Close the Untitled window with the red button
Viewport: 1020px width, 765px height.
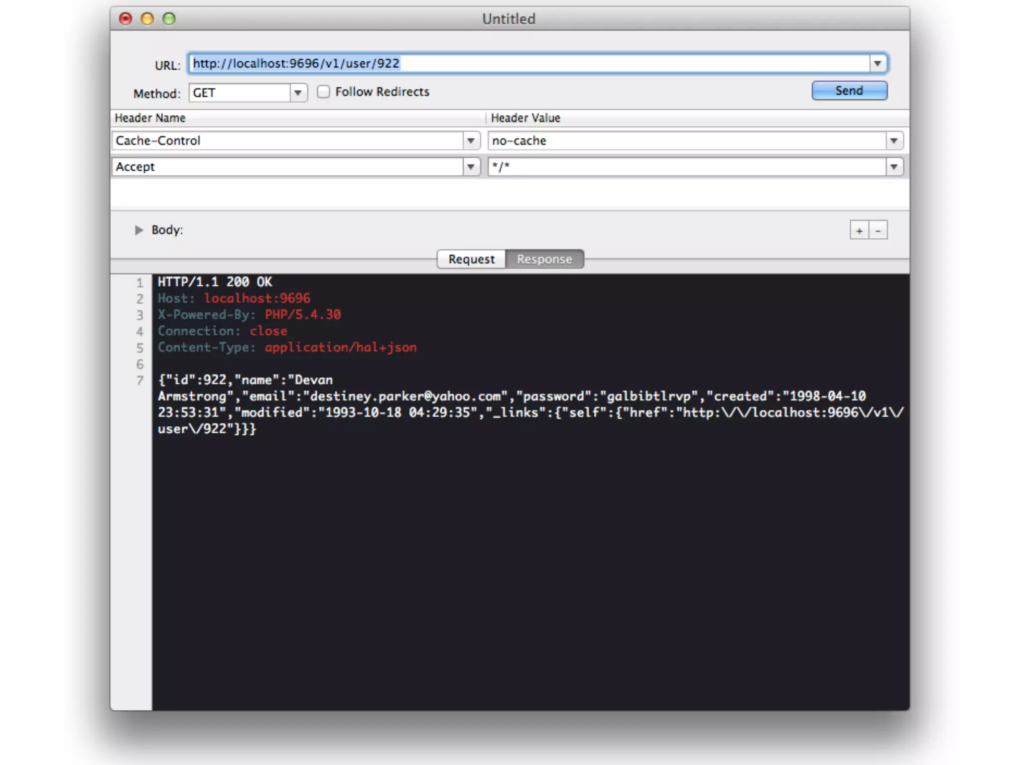[126, 19]
